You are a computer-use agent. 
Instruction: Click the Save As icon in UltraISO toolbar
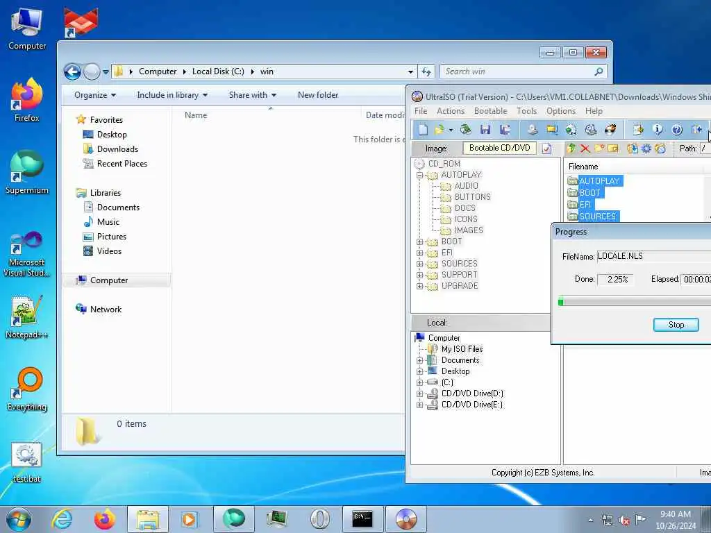pos(505,130)
